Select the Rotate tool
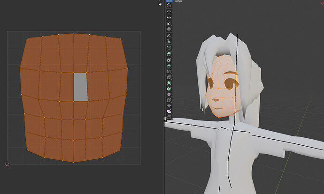Screen dimensions: 324x194 169,17
